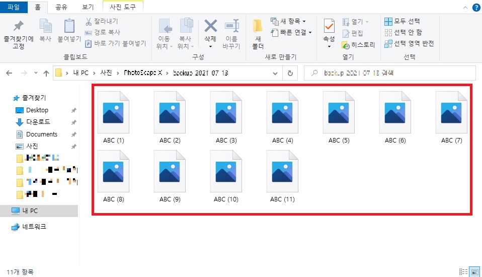This screenshot has height=277, width=482.
Task: Expand the address bar history dropdown
Action: pos(275,73)
